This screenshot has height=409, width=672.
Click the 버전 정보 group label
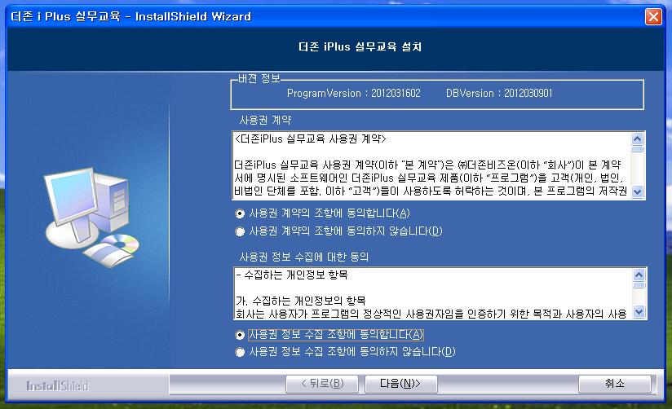259,79
